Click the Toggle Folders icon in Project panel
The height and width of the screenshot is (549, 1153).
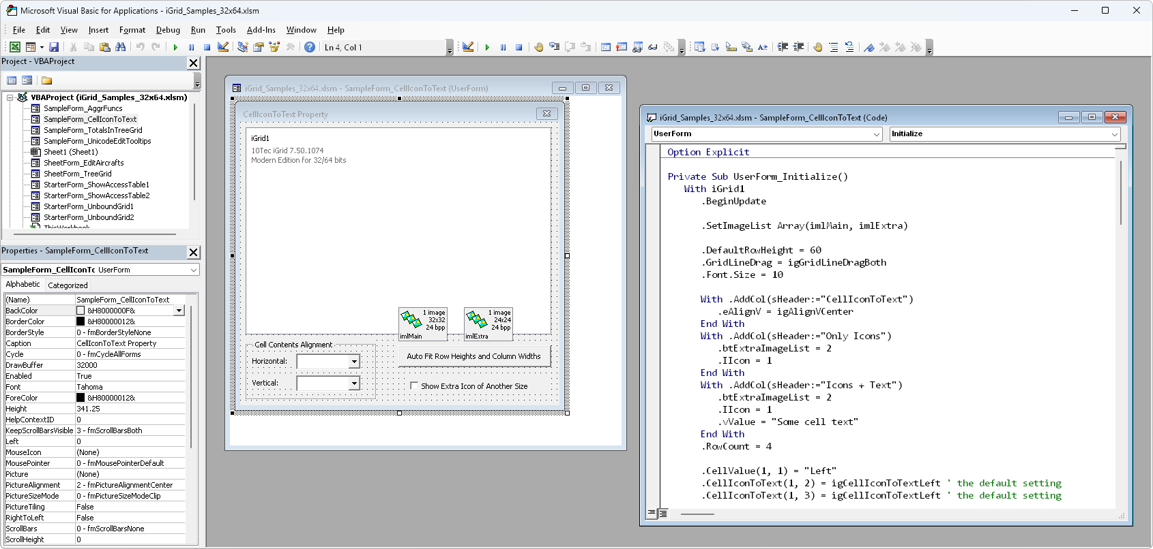pyautogui.click(x=47, y=80)
